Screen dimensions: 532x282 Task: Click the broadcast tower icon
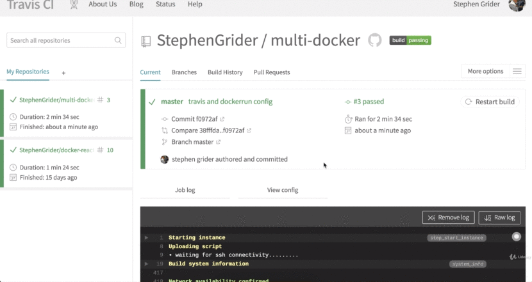(74, 4)
